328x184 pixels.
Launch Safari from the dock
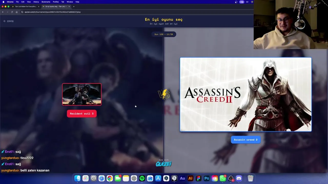101,178
